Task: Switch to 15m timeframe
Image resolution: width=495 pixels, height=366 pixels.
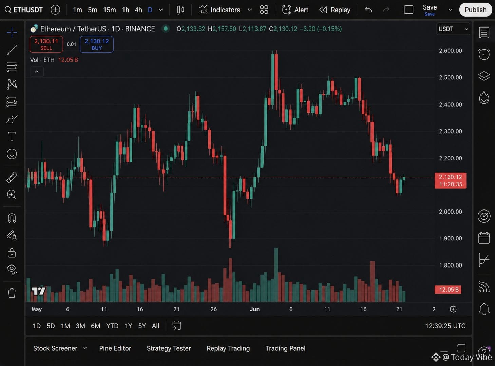Action: [109, 10]
